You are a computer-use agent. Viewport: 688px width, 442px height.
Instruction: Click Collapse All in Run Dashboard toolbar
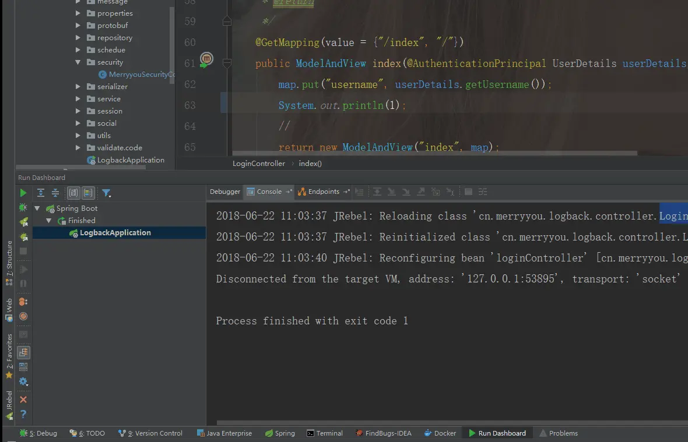tap(55, 193)
